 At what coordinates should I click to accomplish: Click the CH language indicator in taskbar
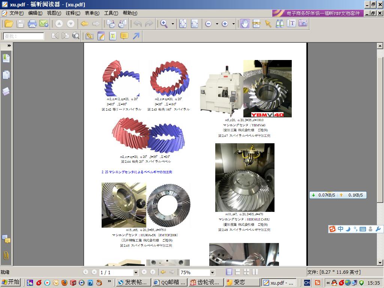click(307, 283)
